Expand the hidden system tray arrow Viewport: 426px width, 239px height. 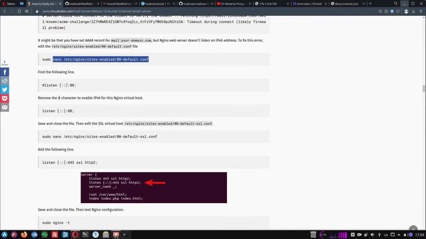click(399, 234)
